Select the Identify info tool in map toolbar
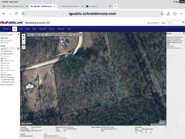 tap(29, 35)
